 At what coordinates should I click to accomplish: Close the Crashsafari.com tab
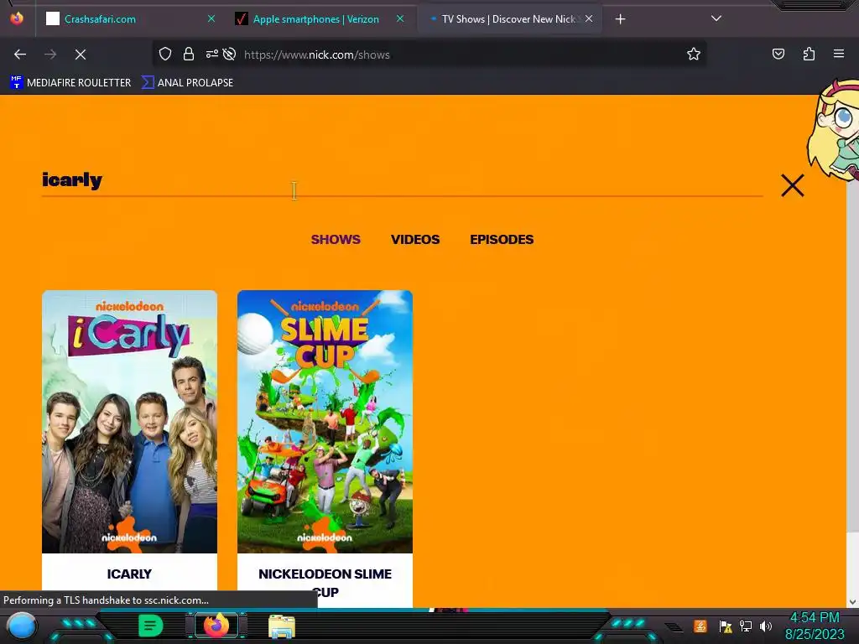click(211, 18)
